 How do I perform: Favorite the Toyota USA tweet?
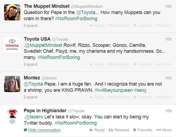(142, 64)
